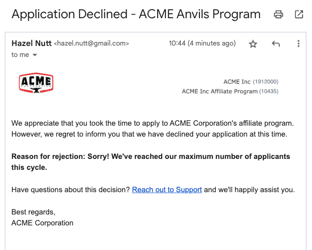Star the message from Hazel Nutt

click(x=253, y=44)
